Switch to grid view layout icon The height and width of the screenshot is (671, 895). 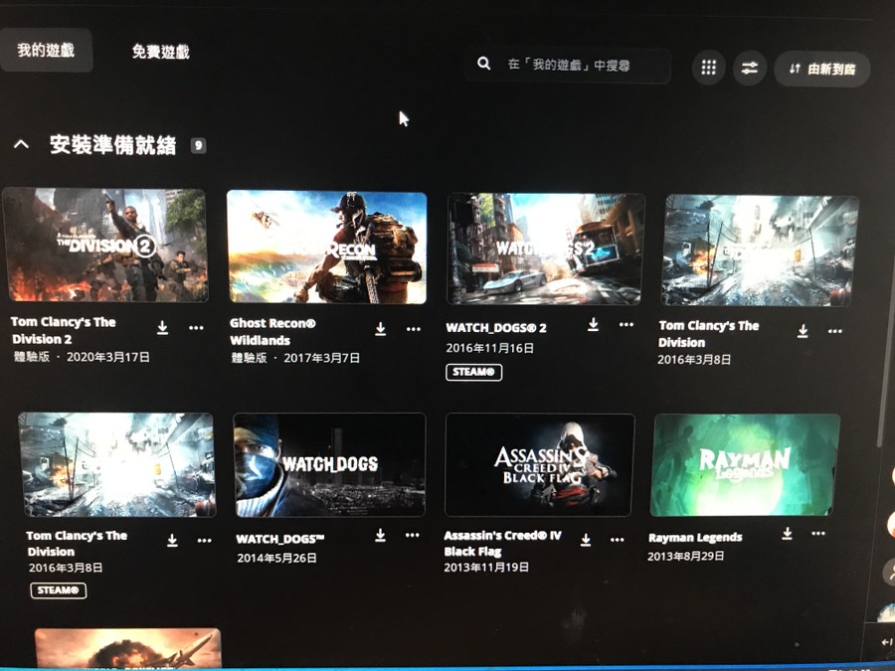[x=708, y=68]
